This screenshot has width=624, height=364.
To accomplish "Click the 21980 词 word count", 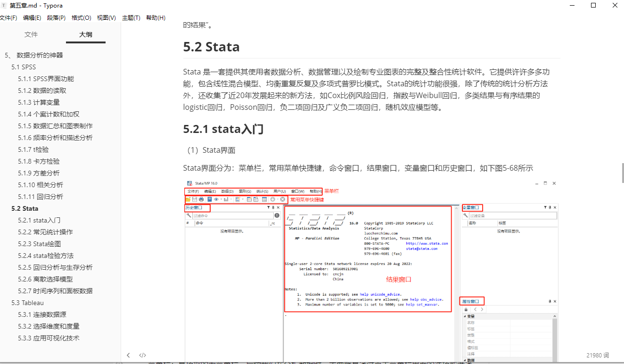I will point(598,355).
